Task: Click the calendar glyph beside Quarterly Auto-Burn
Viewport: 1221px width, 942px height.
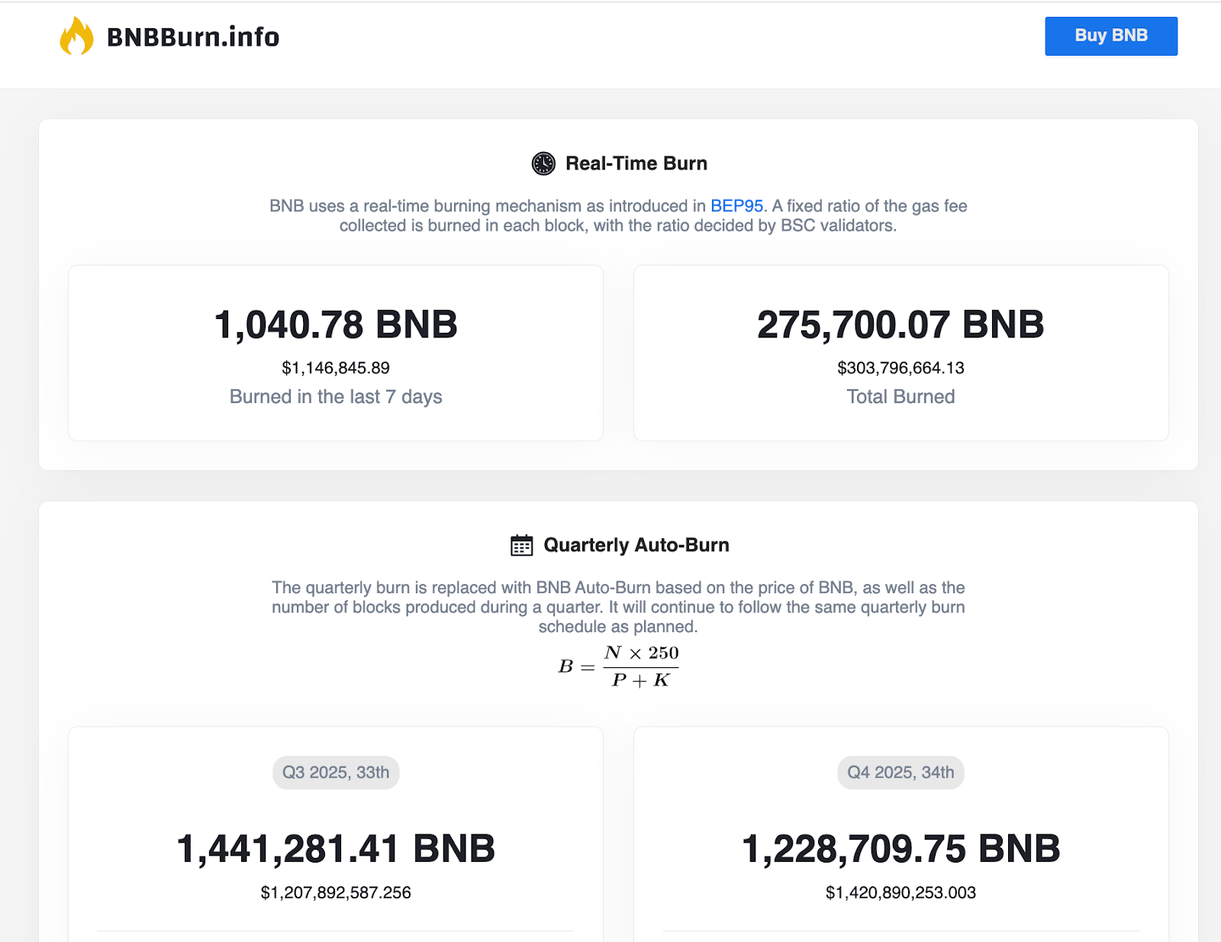Action: (520, 545)
